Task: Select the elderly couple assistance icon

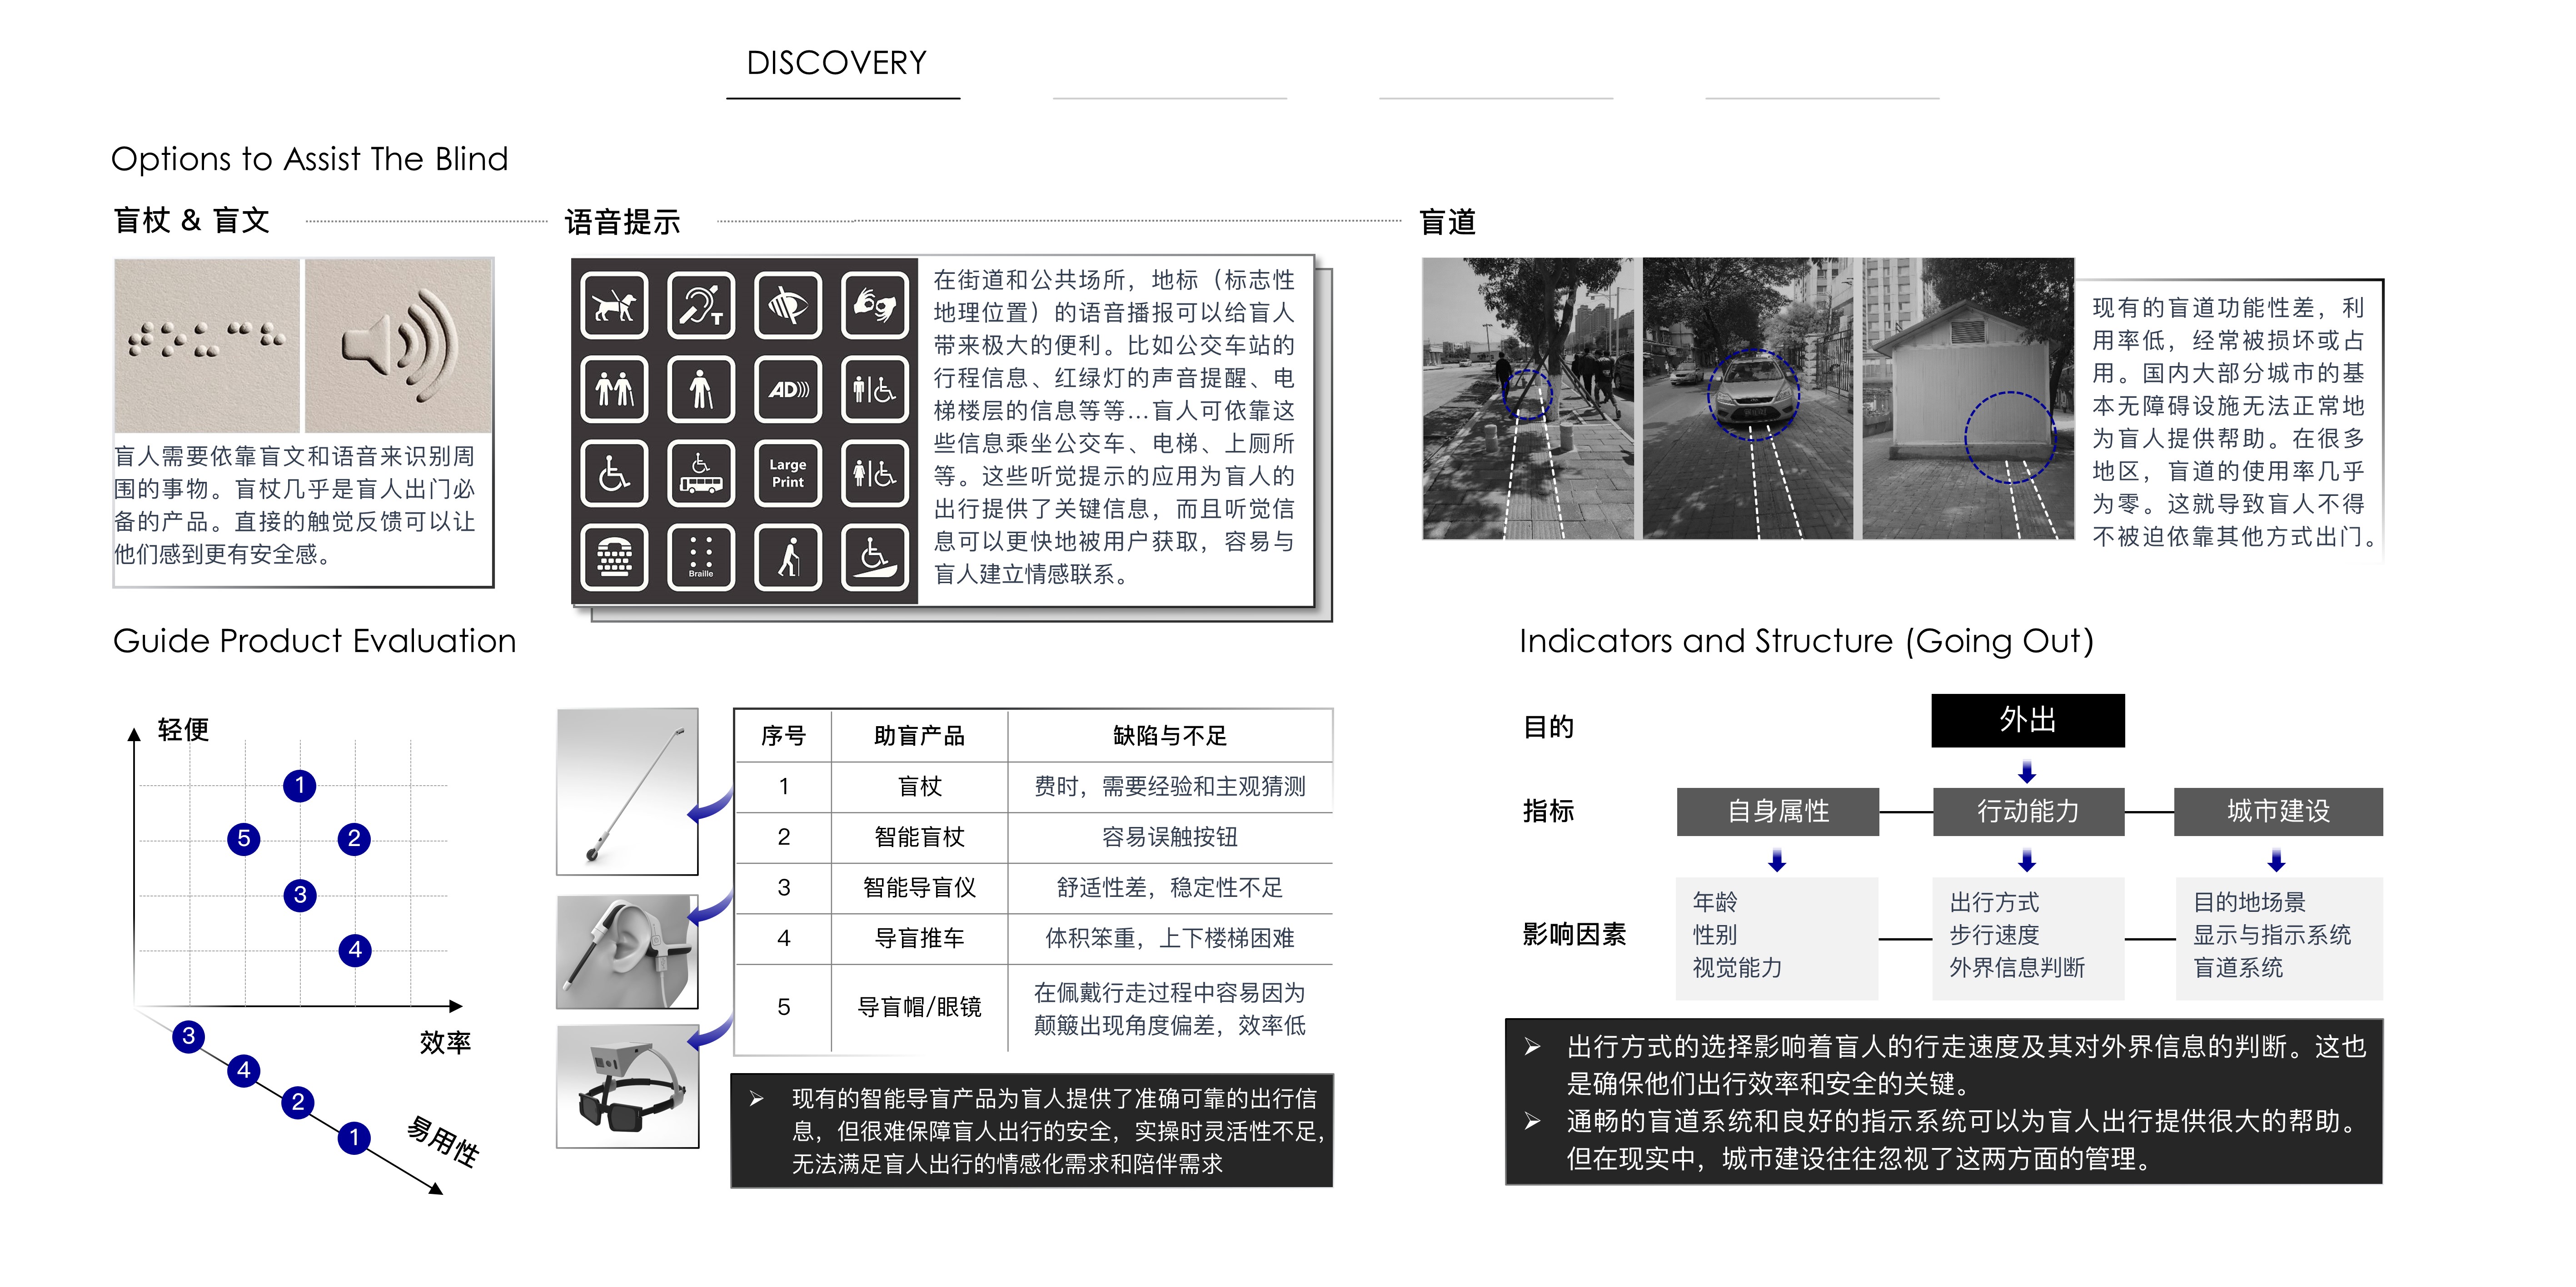Action: tap(617, 391)
